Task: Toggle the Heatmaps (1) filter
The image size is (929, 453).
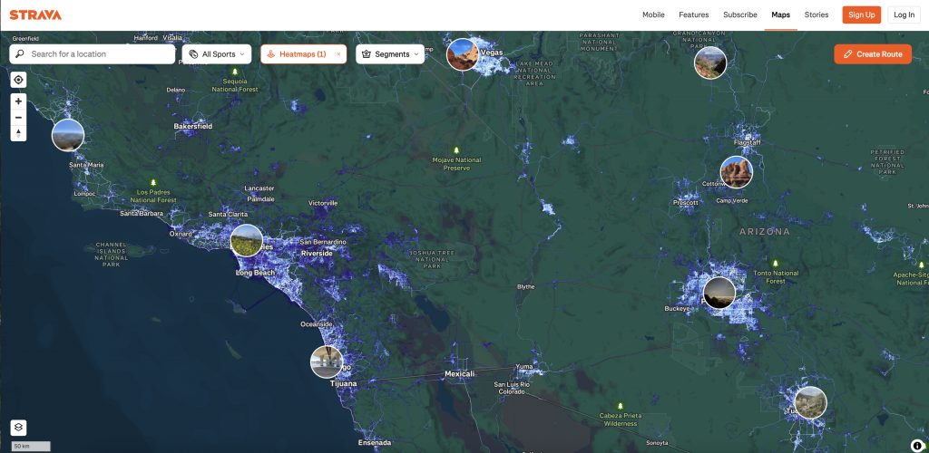Action: pos(303,53)
